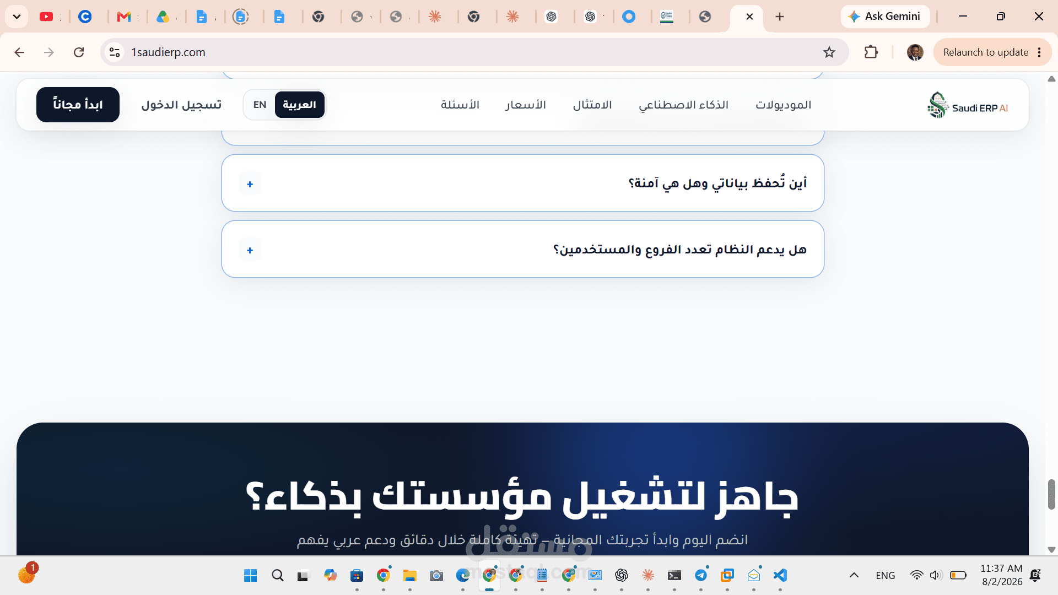Open Microsoft Store from the taskbar
Image resolution: width=1058 pixels, height=595 pixels.
(357, 576)
